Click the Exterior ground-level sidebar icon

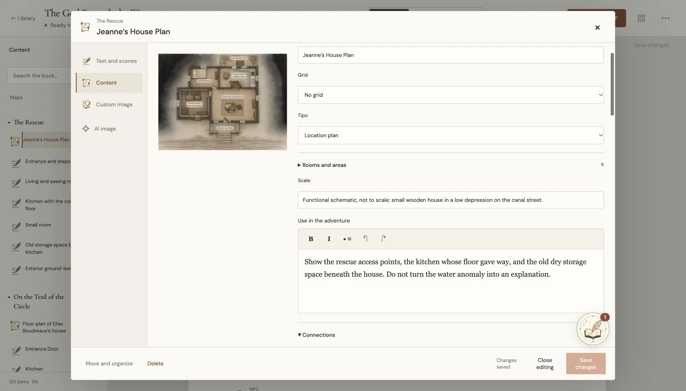16,270
